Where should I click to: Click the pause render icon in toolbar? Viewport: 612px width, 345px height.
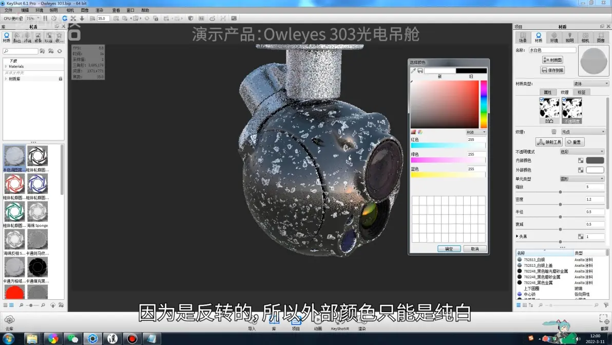click(45, 19)
